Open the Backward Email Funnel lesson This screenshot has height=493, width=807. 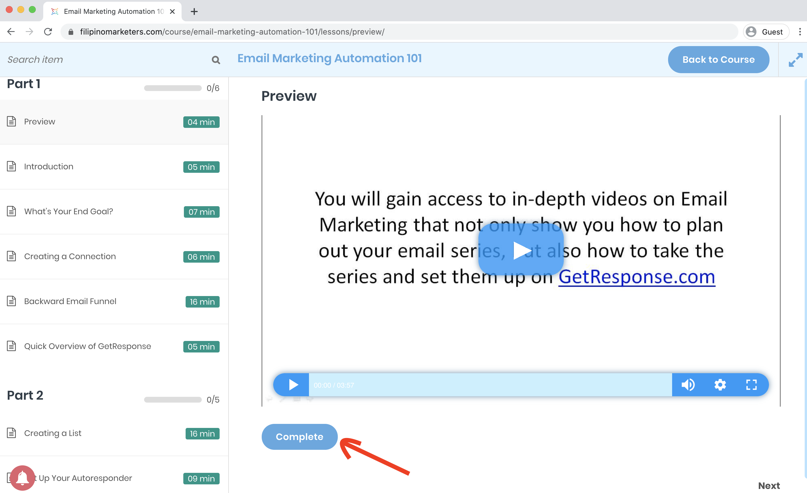click(x=114, y=301)
